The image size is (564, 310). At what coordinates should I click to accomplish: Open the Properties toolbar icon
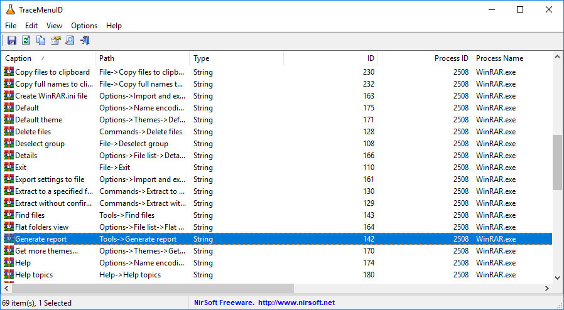coord(56,40)
